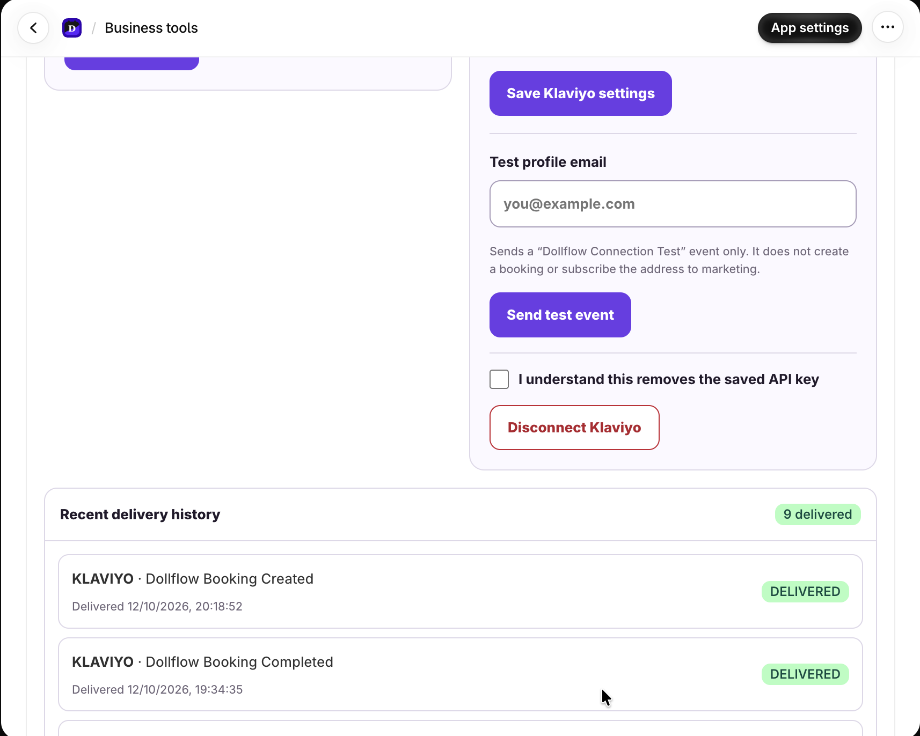Click the partially visible purple button at top left

coord(132,63)
